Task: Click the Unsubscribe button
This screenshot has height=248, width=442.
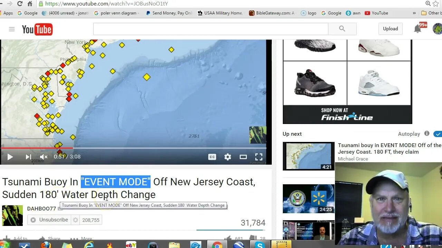Action: (x=49, y=220)
